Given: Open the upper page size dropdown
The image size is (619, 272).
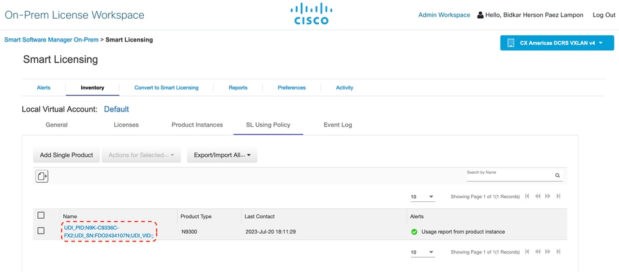Looking at the screenshot, I should coord(422,196).
